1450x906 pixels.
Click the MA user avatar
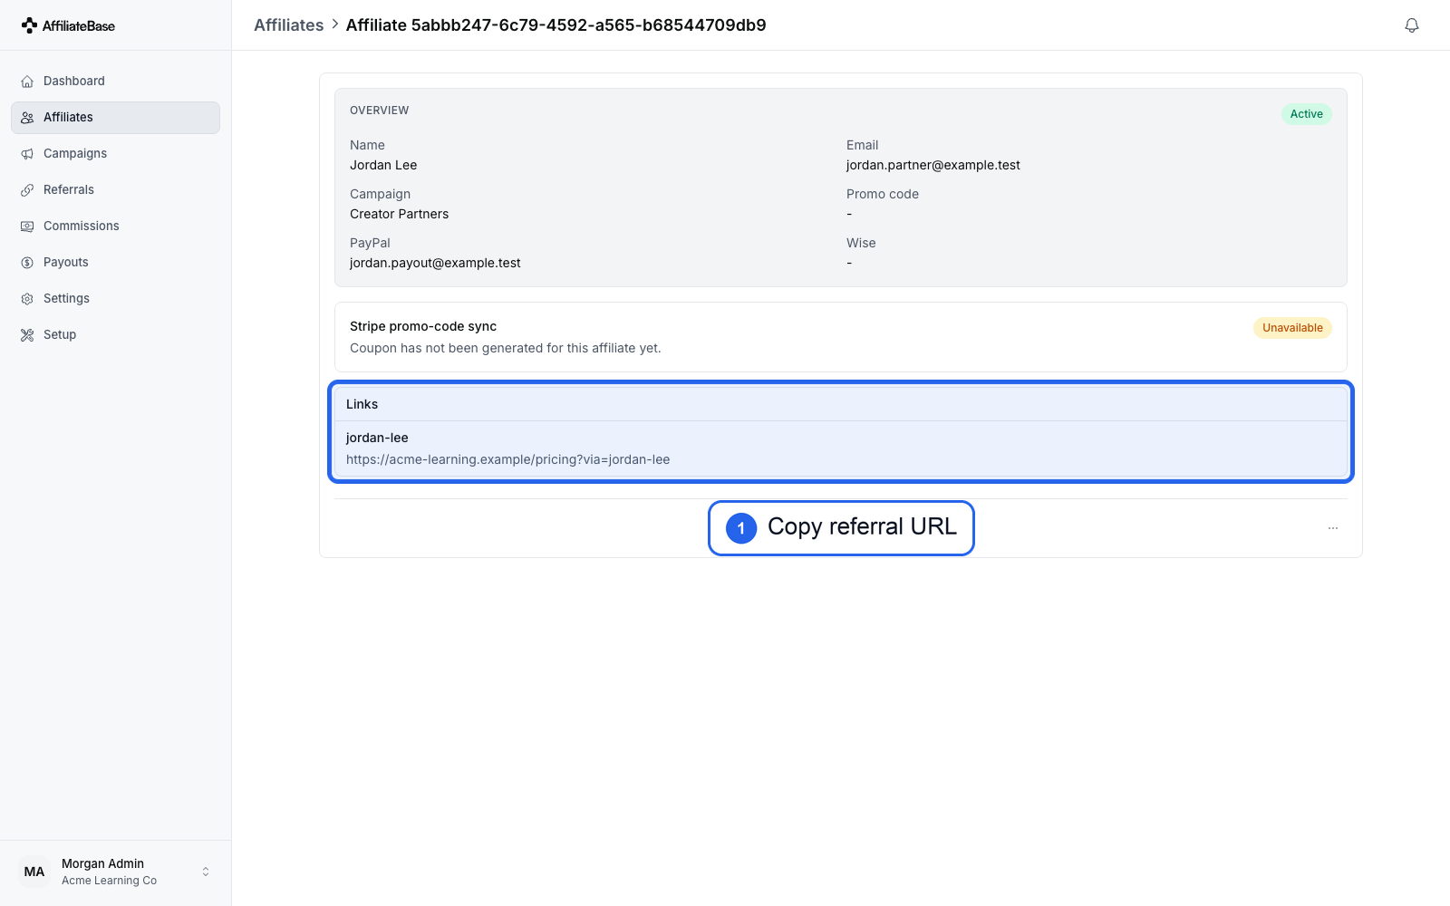click(x=34, y=872)
